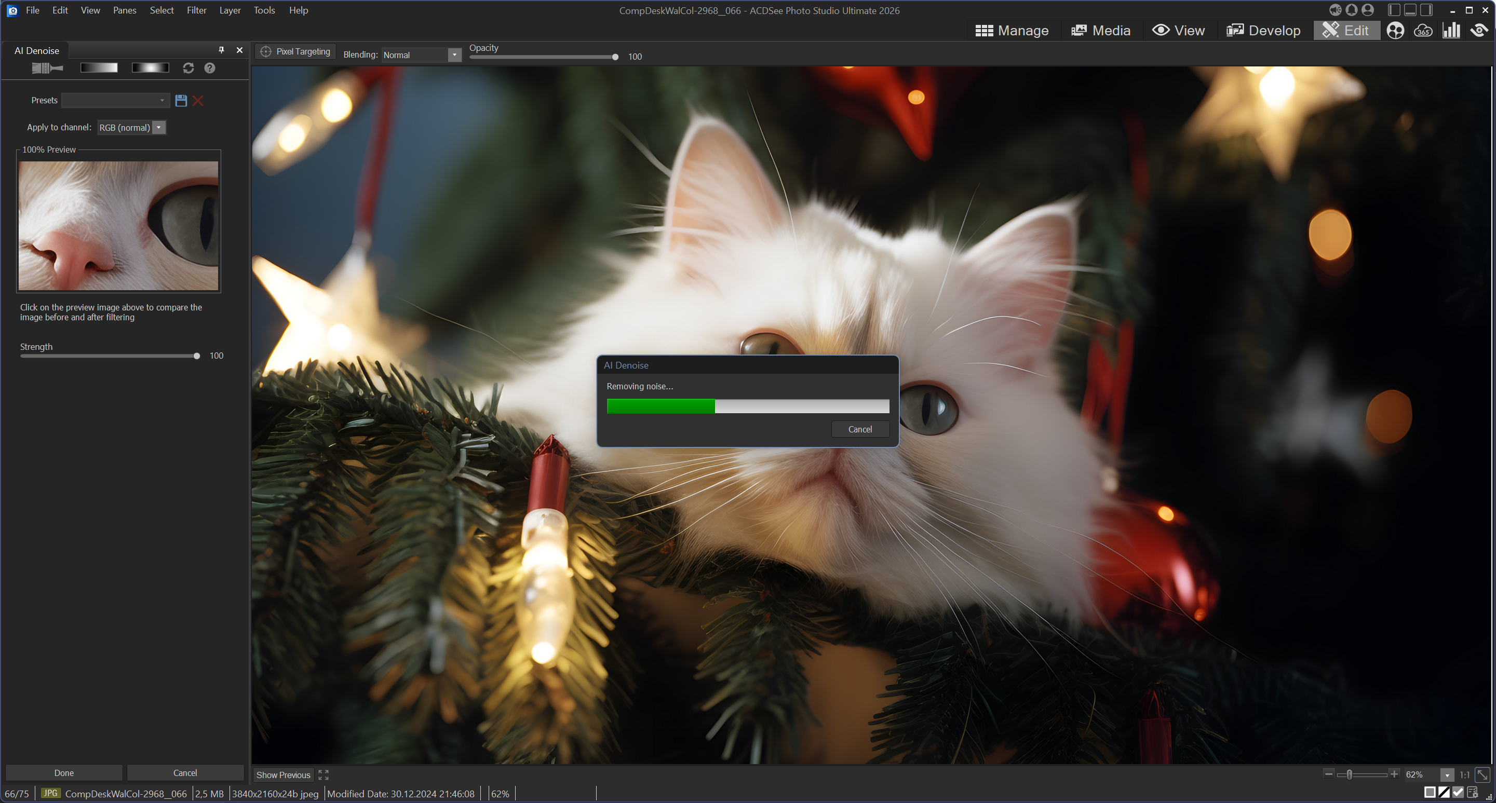The height and width of the screenshot is (803, 1496).
Task: Click the linear gradient tool icon
Action: (99, 68)
